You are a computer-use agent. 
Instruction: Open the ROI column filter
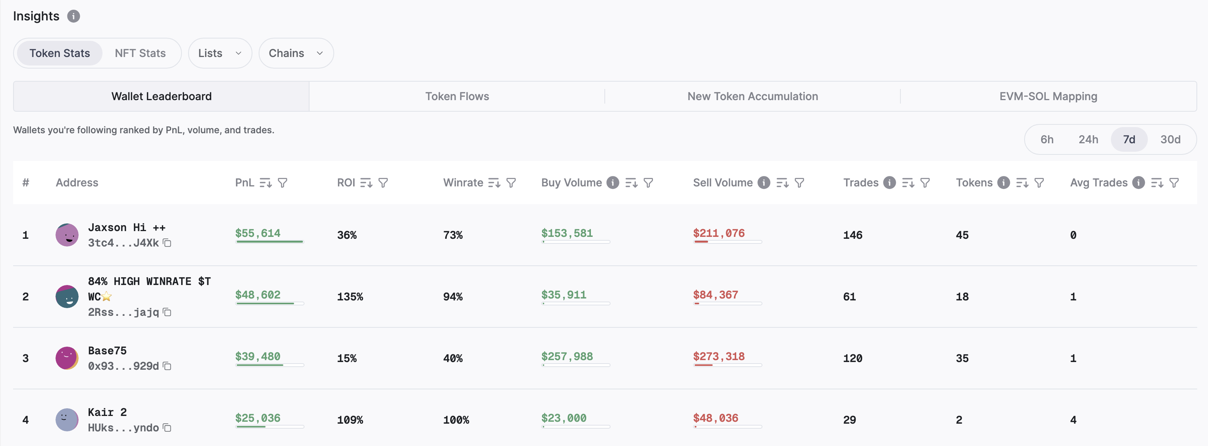point(383,183)
